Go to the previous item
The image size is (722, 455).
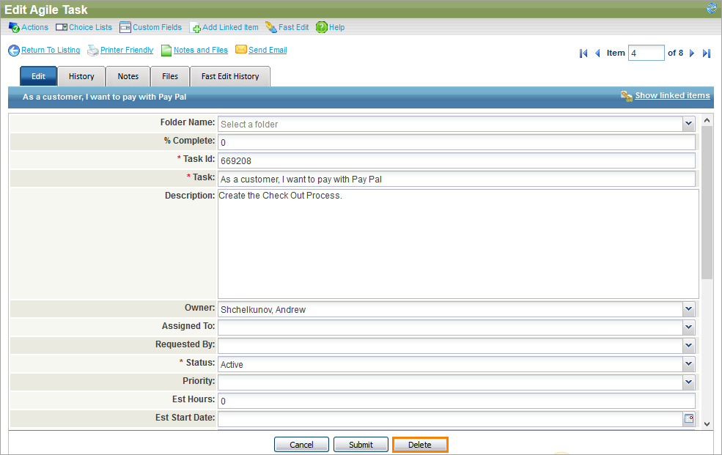coord(597,53)
